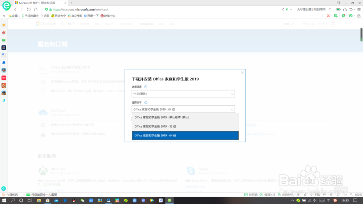Open the language dropdown showing 中文(简体)
363x204 pixels.
pos(183,93)
